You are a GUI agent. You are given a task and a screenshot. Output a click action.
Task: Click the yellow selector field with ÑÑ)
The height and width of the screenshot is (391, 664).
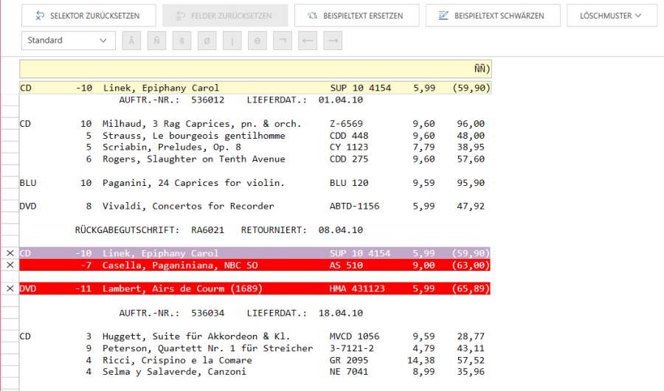coord(255,69)
